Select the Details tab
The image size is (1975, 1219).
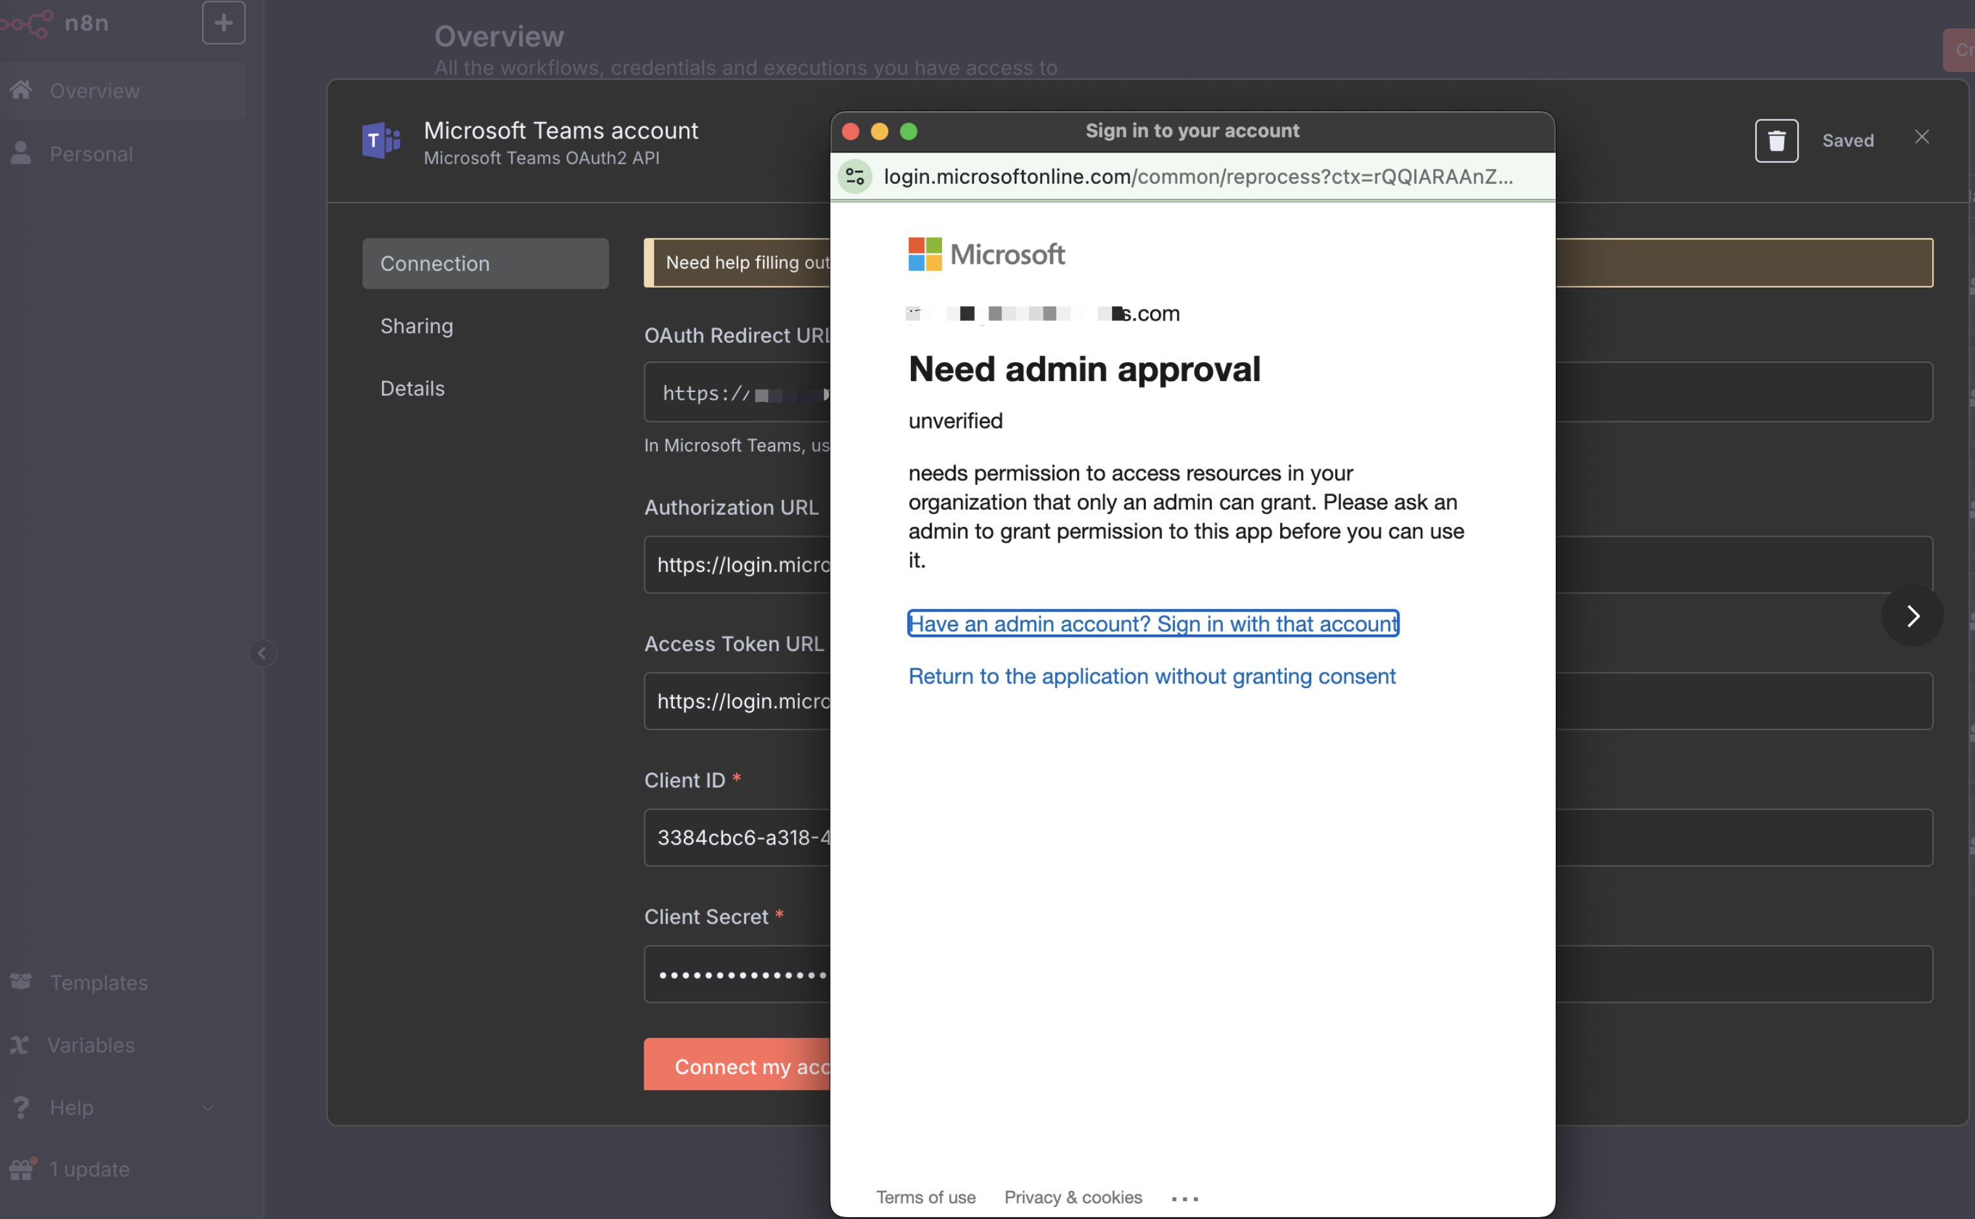pyautogui.click(x=485, y=389)
